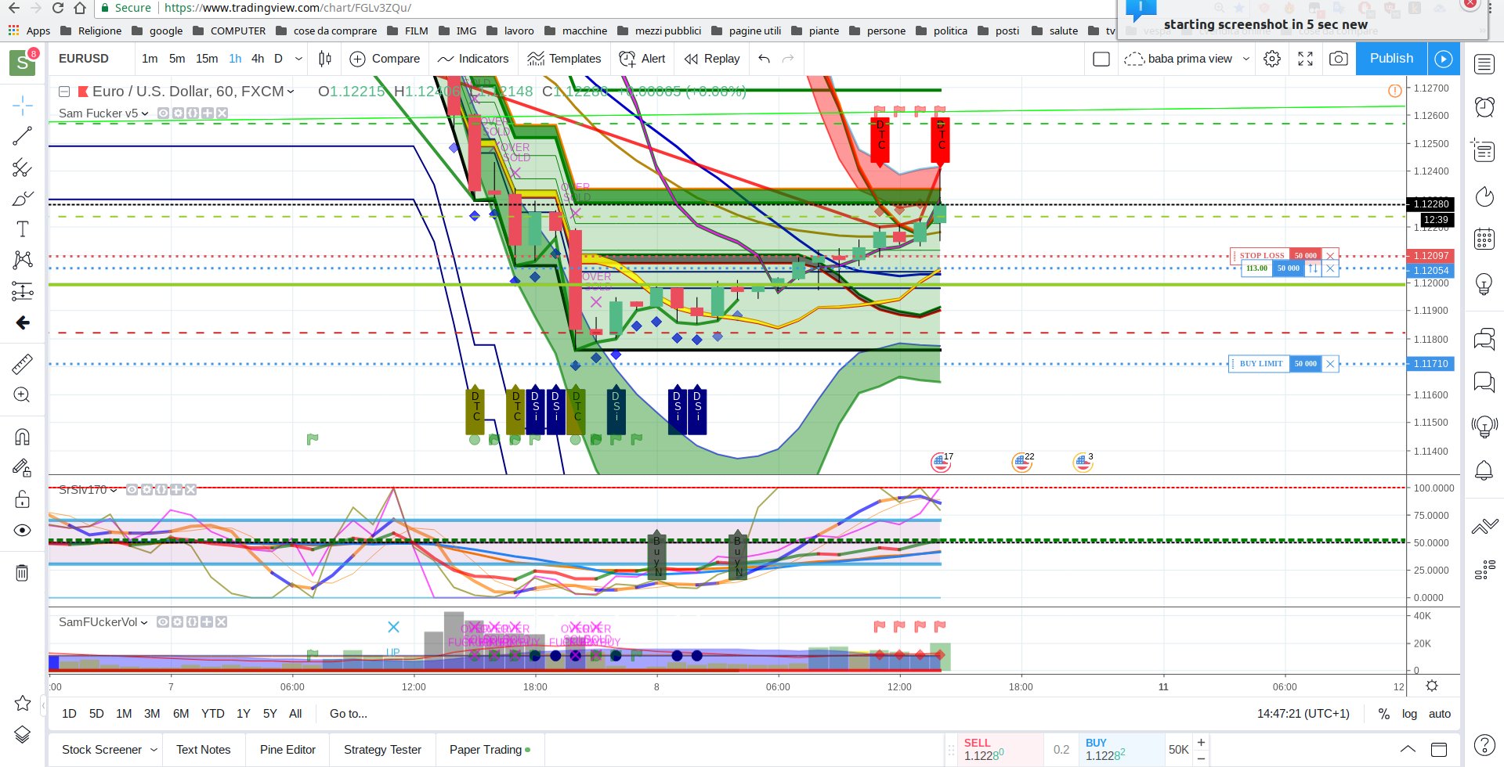Open favorites star toolbar icon
1504x767 pixels.
click(22, 703)
